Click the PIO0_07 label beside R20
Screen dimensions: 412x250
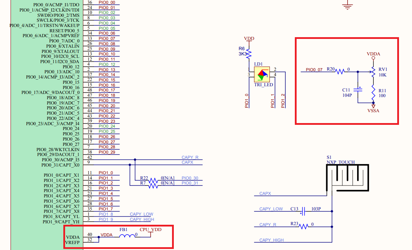click(x=314, y=70)
